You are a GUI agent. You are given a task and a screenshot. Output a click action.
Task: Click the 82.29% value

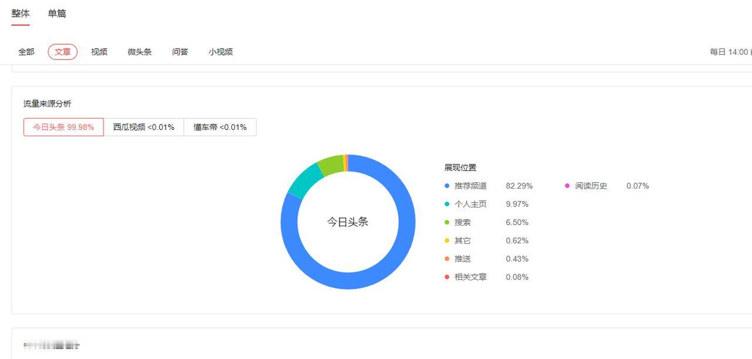pos(519,186)
